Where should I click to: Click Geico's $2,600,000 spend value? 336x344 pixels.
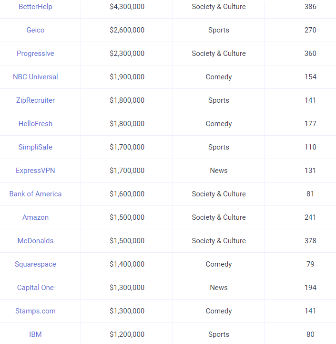point(127,30)
